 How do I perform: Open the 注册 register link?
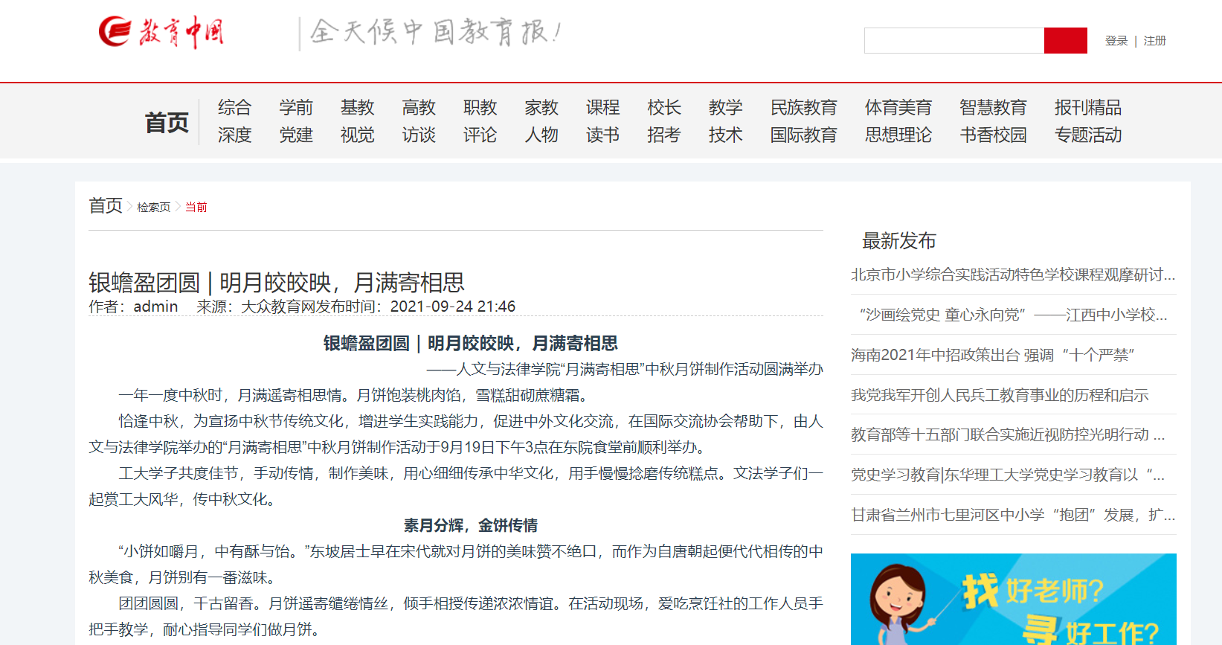(x=1154, y=41)
